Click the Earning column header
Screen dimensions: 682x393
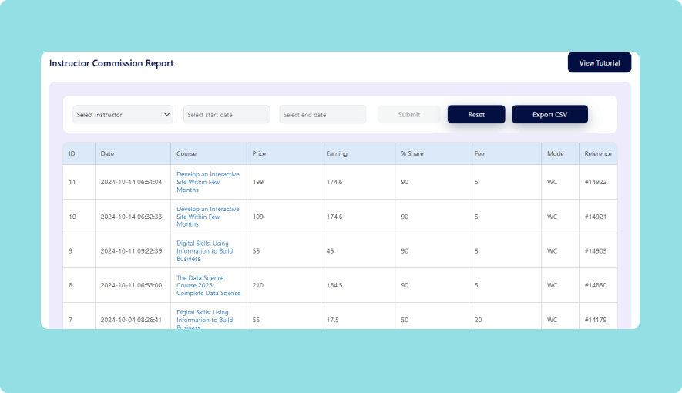337,154
